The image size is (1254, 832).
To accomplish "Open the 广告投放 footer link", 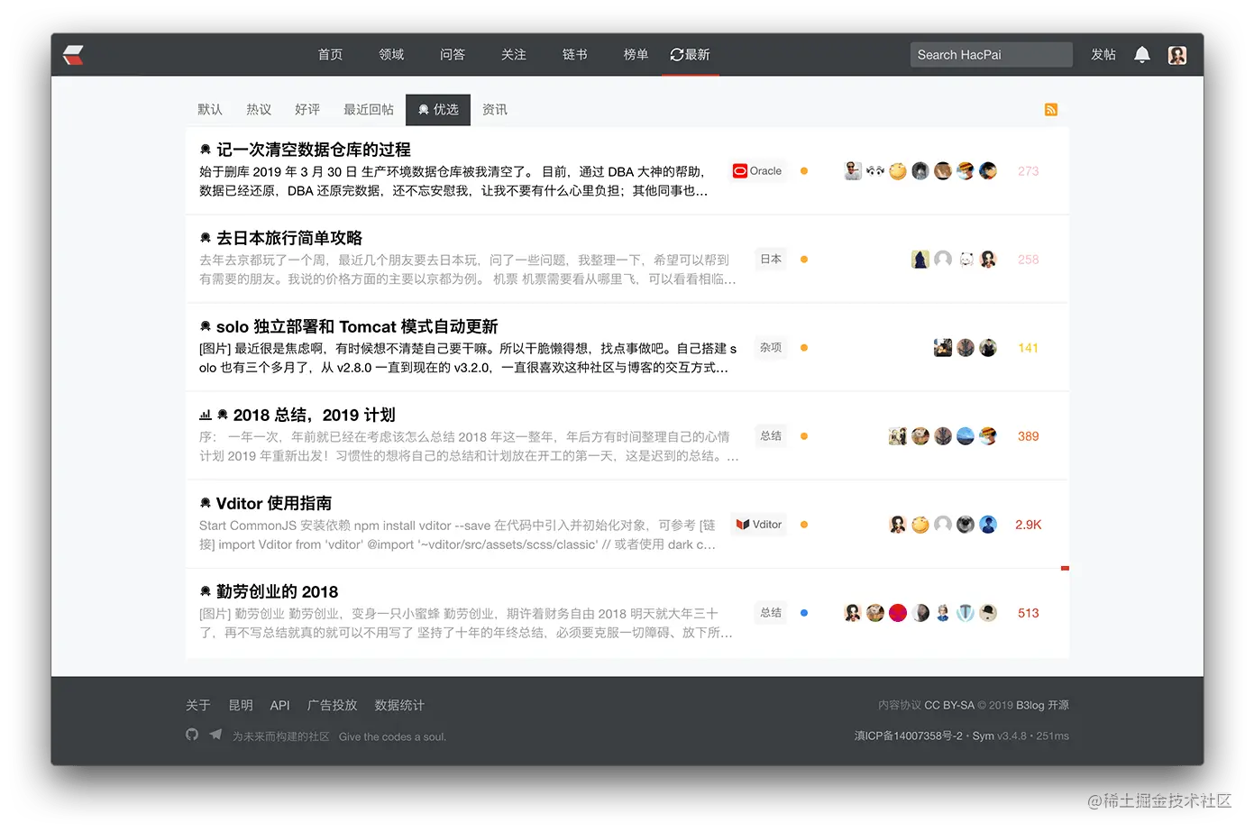I will point(333,705).
